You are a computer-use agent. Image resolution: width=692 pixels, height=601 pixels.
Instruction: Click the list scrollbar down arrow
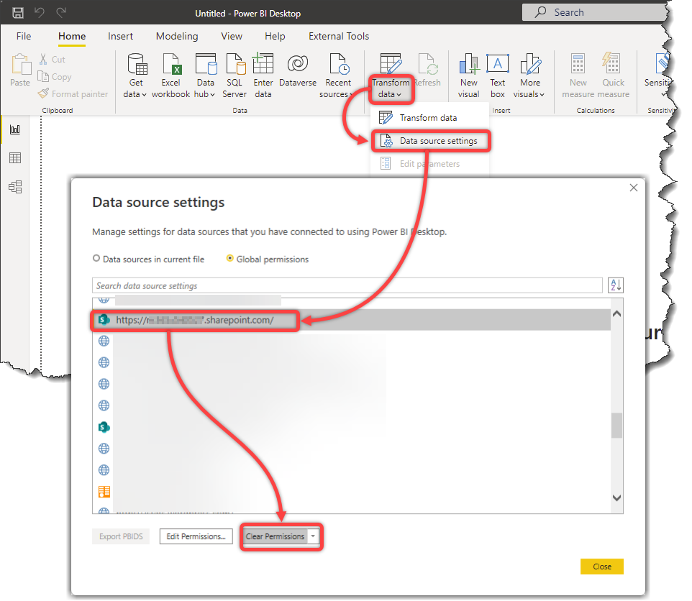(x=617, y=497)
